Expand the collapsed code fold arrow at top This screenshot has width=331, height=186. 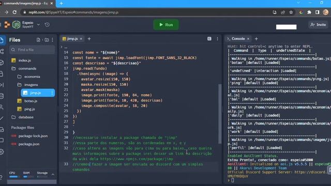coord(62,47)
